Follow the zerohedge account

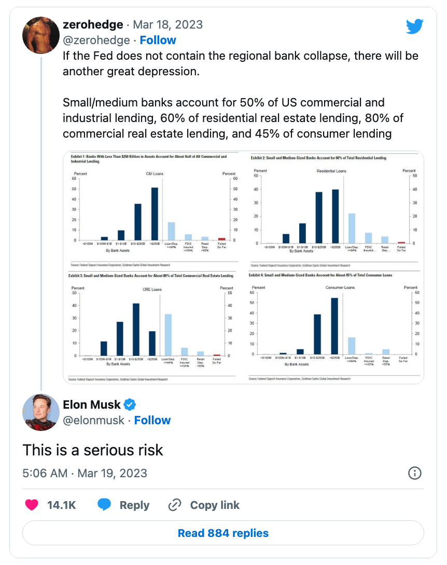[x=158, y=41]
